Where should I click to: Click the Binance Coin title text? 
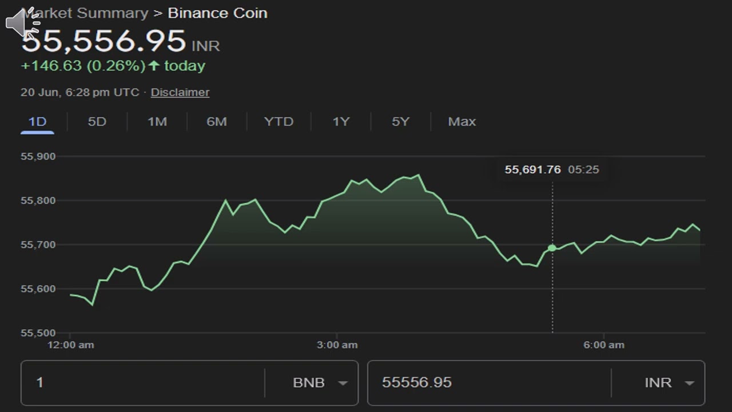coord(217,13)
